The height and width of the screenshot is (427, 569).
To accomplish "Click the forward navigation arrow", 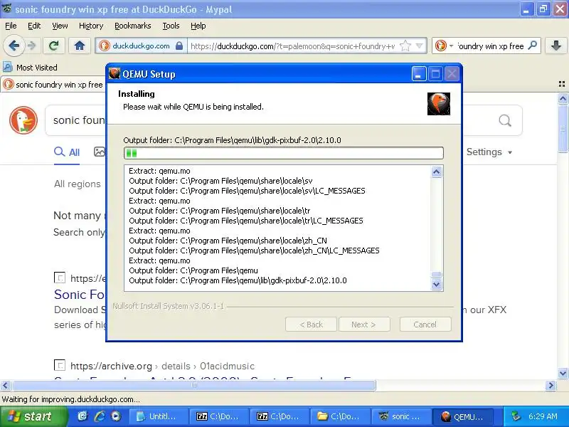I will (x=32, y=46).
